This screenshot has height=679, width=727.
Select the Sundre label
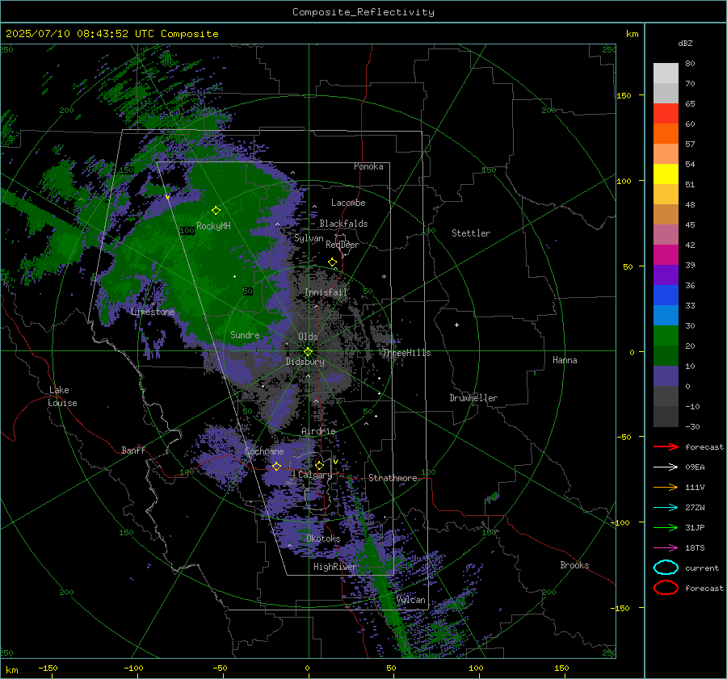click(x=245, y=335)
